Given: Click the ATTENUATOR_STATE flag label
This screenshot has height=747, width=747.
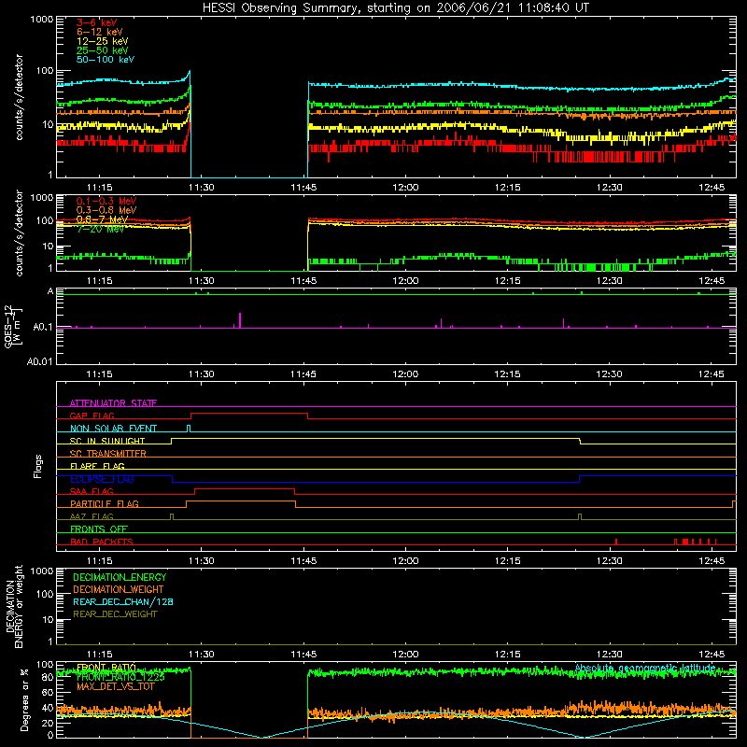Looking at the screenshot, I should click(x=113, y=403).
